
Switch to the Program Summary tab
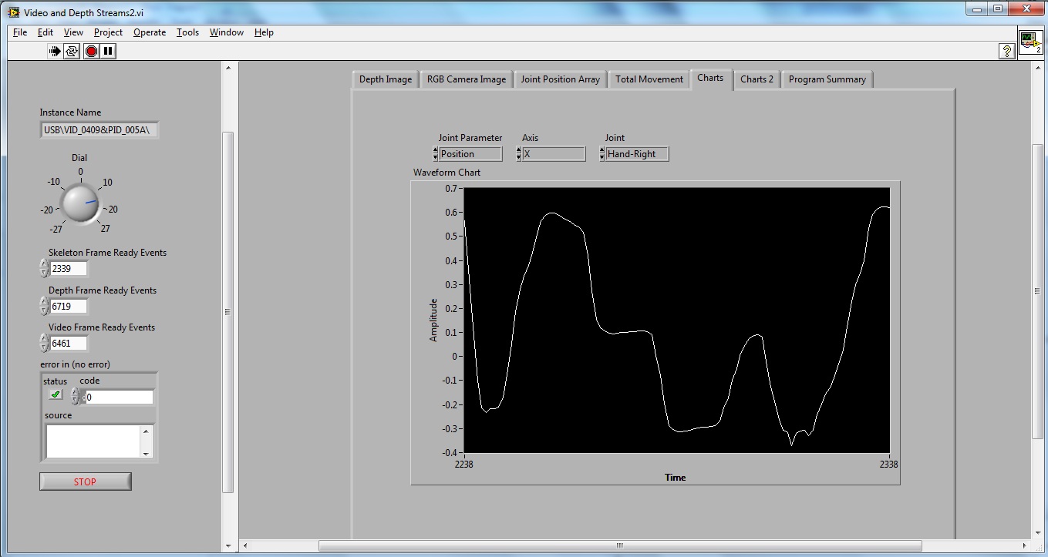827,79
